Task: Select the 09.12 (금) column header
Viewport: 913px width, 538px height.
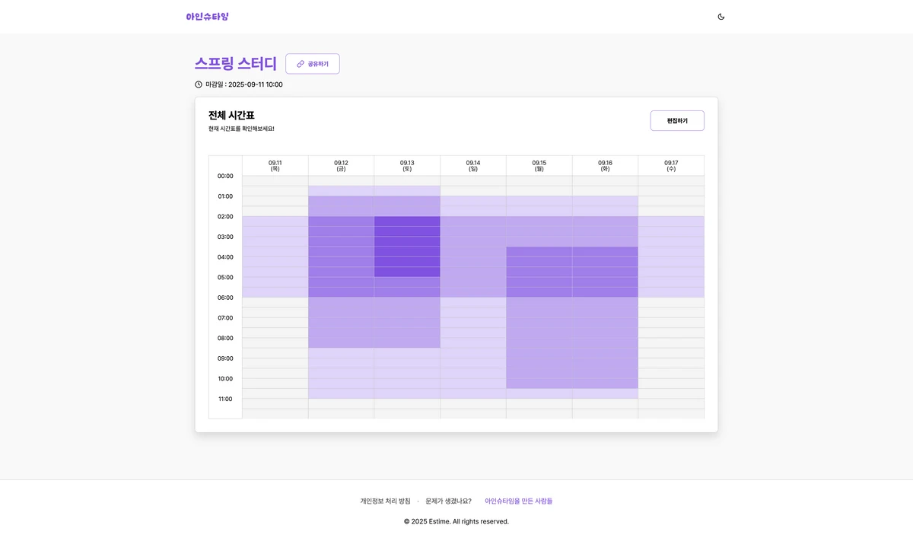Action: pos(341,166)
